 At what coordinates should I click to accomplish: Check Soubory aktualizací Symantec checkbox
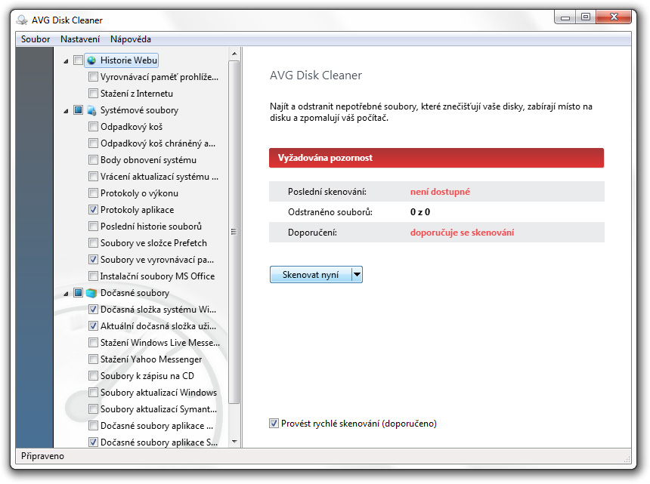[93, 409]
